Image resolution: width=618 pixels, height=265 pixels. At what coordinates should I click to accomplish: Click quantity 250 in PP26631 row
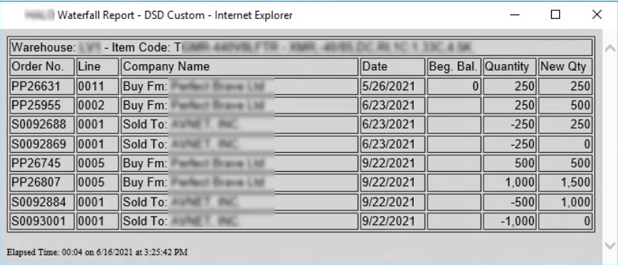[510, 86]
